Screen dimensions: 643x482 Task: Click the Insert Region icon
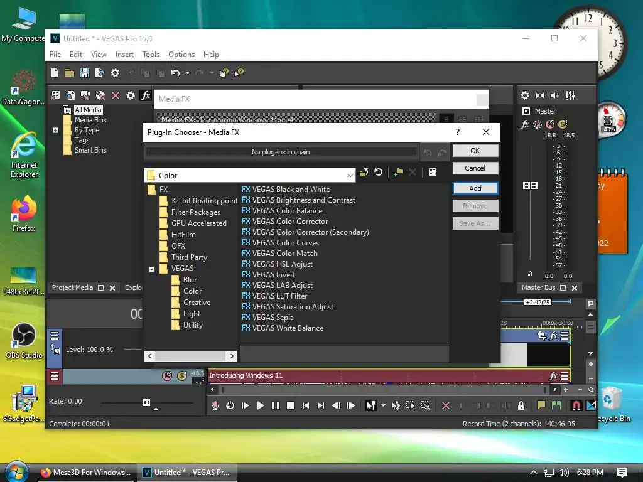(556, 406)
